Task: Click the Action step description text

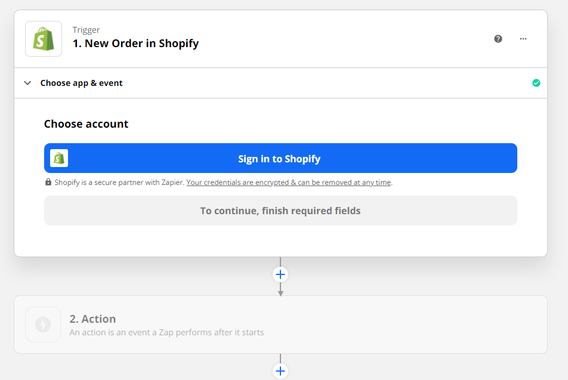Action: 166,332
